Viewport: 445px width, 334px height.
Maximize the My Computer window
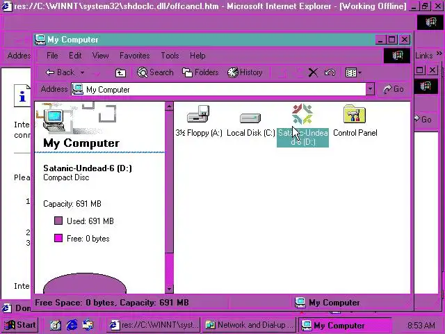[392, 40]
